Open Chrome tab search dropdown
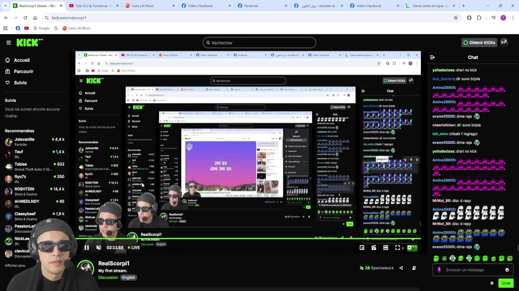Screen dimensions: 519x291 5,6
